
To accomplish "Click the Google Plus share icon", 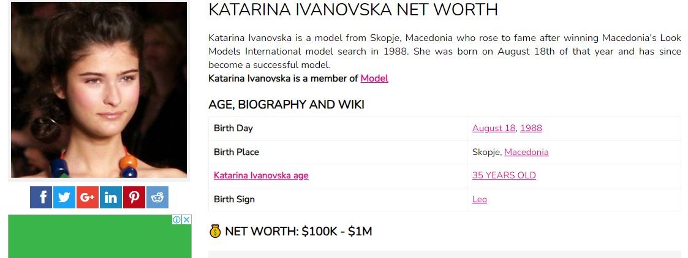I will [88, 197].
